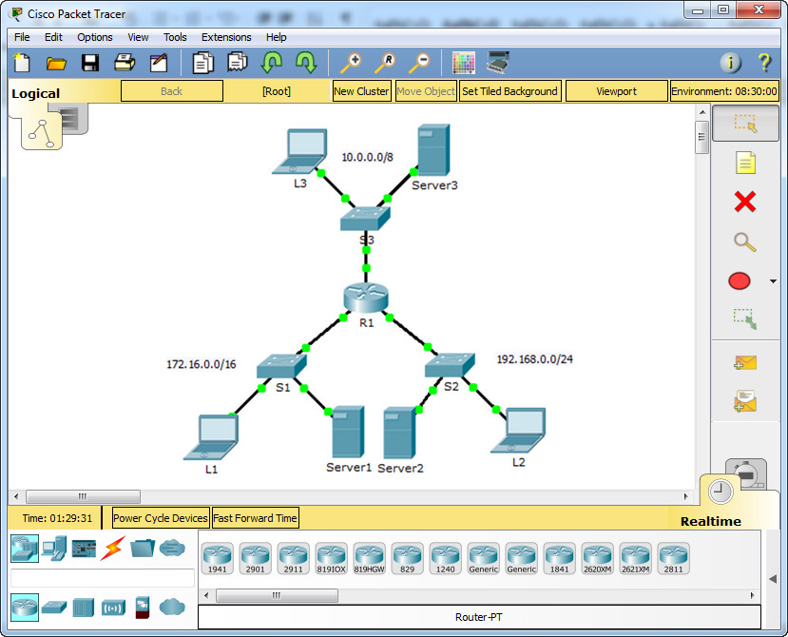The width and height of the screenshot is (788, 637).
Task: Choose the Place Note tool
Action: tap(744, 163)
